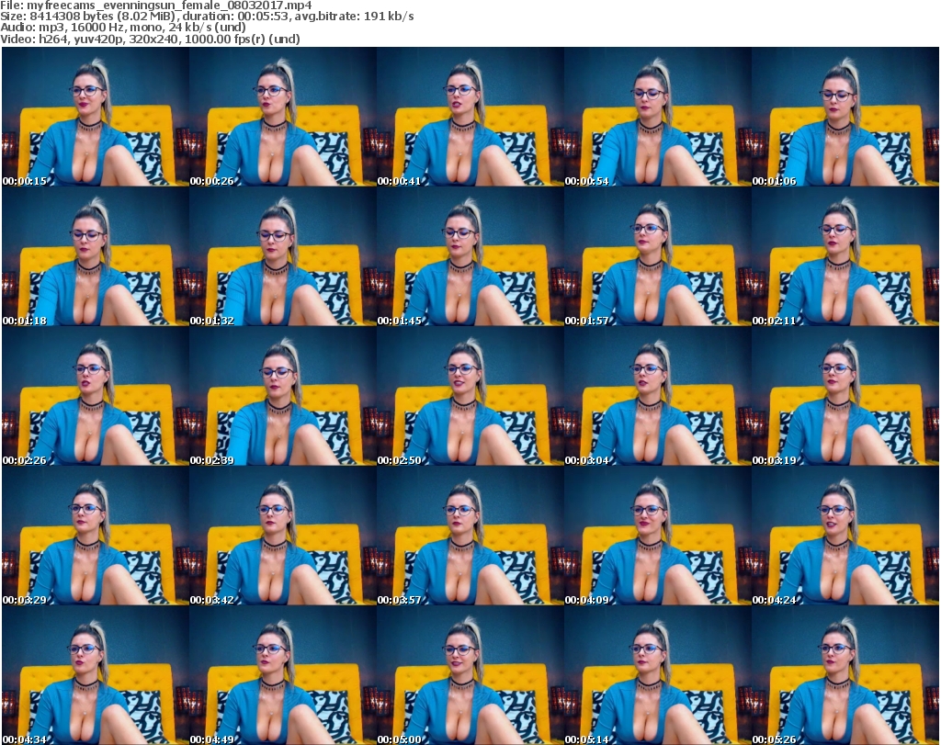Pick the preview frame marked 00:03:04
941x745 pixels.
click(657, 396)
